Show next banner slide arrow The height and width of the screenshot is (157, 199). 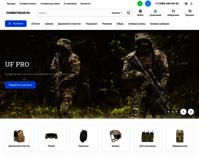[x=191, y=112]
